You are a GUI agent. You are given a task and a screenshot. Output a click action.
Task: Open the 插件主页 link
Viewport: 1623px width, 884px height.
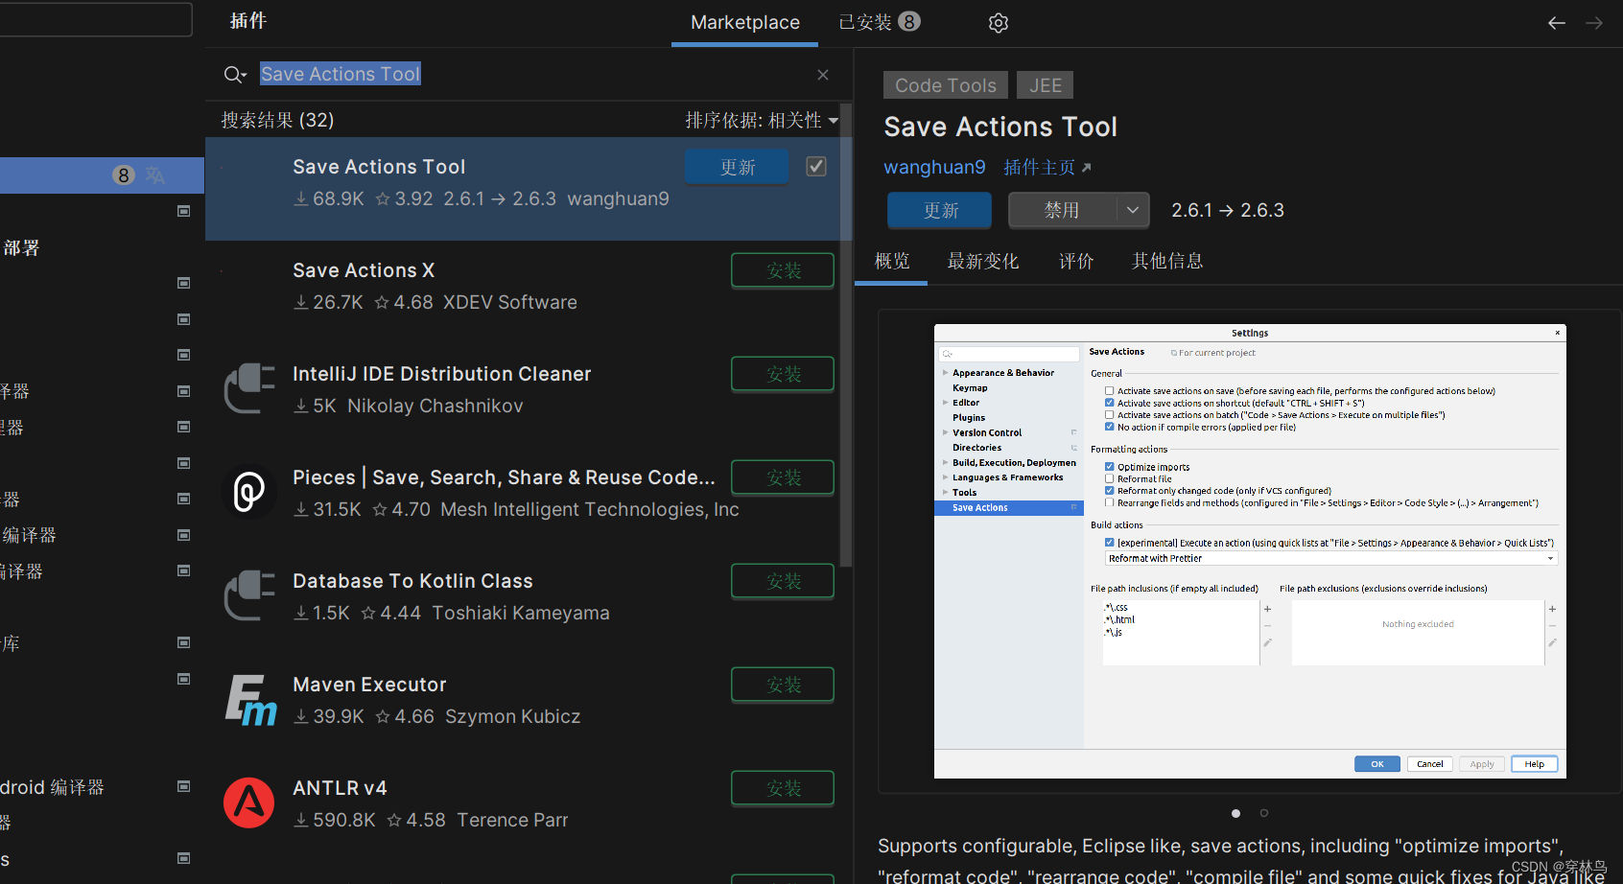click(x=1039, y=168)
